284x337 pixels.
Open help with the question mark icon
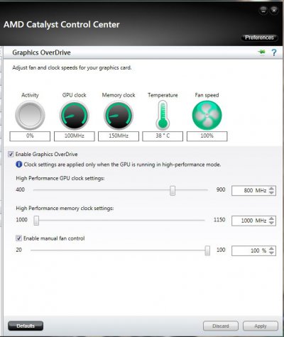point(274,53)
